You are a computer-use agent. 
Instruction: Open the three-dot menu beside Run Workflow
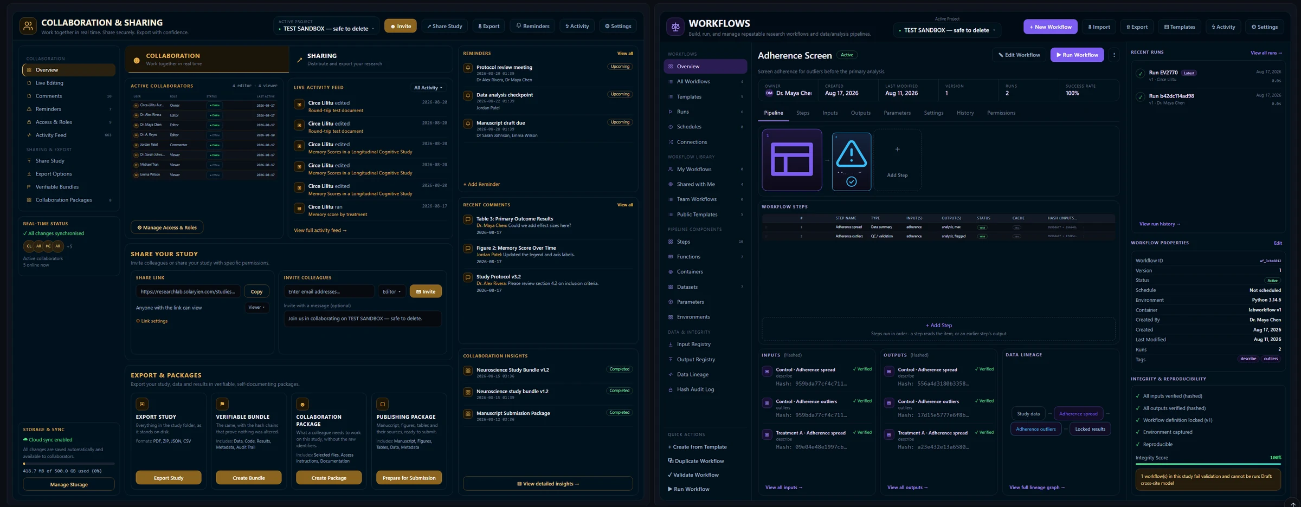(1114, 55)
